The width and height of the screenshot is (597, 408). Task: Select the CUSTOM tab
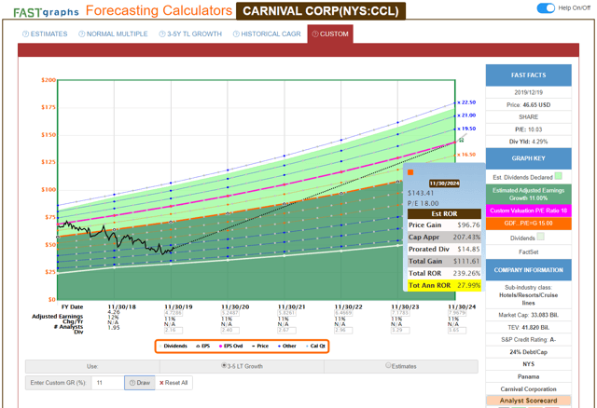(x=330, y=34)
